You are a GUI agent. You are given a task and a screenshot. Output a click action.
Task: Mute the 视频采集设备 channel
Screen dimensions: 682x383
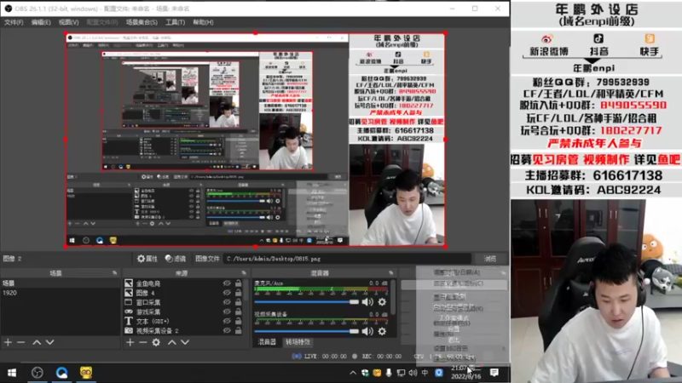point(367,331)
